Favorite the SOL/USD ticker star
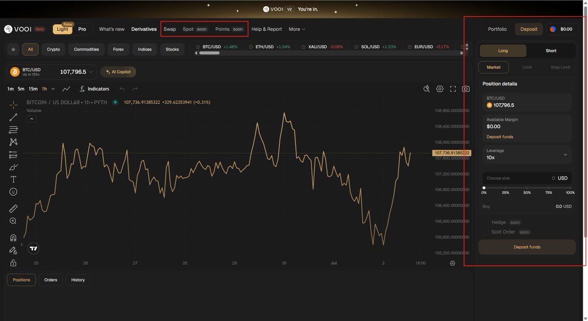The width and height of the screenshot is (588, 321). click(x=356, y=47)
